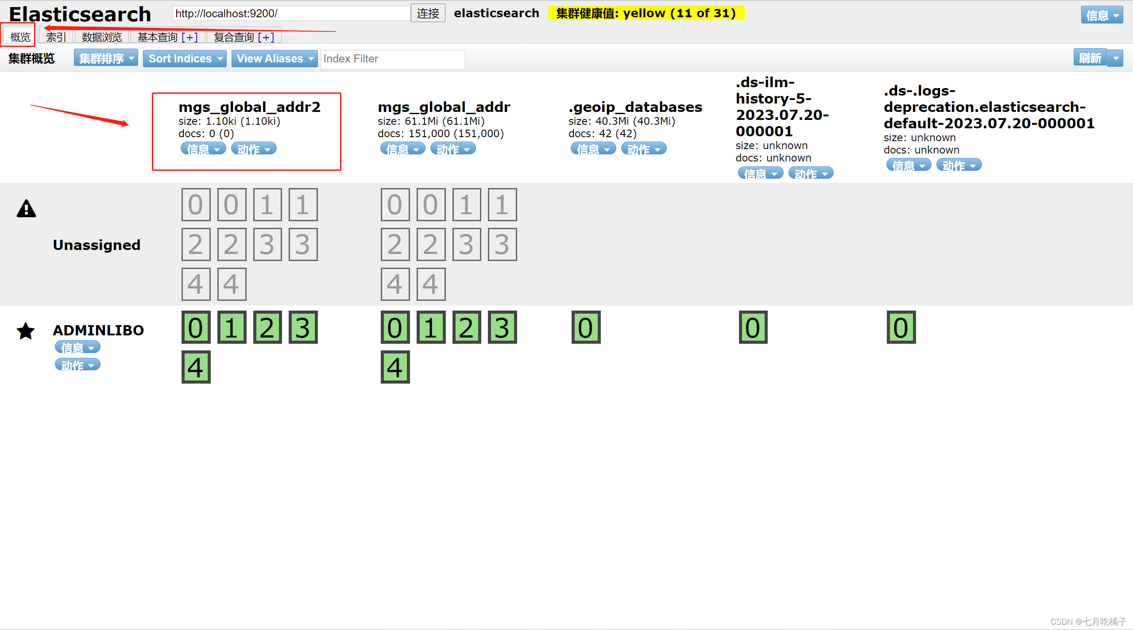Click the Index Filter input field

click(392, 59)
